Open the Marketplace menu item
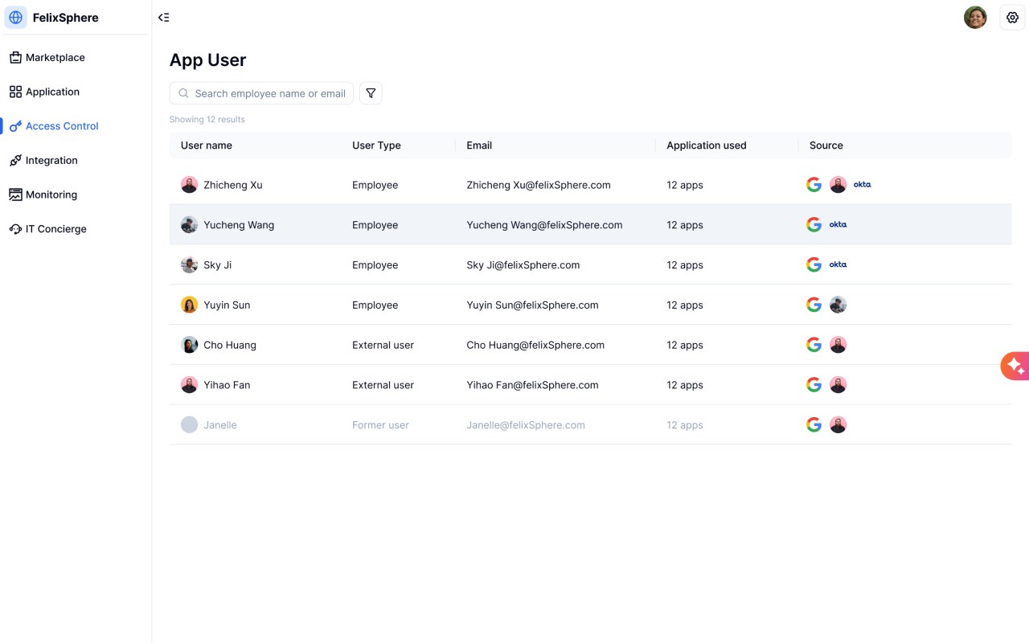1029x643 pixels. pos(55,58)
